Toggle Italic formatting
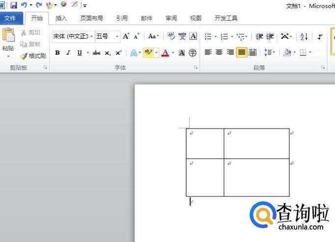The image size is (335, 242). [68, 53]
